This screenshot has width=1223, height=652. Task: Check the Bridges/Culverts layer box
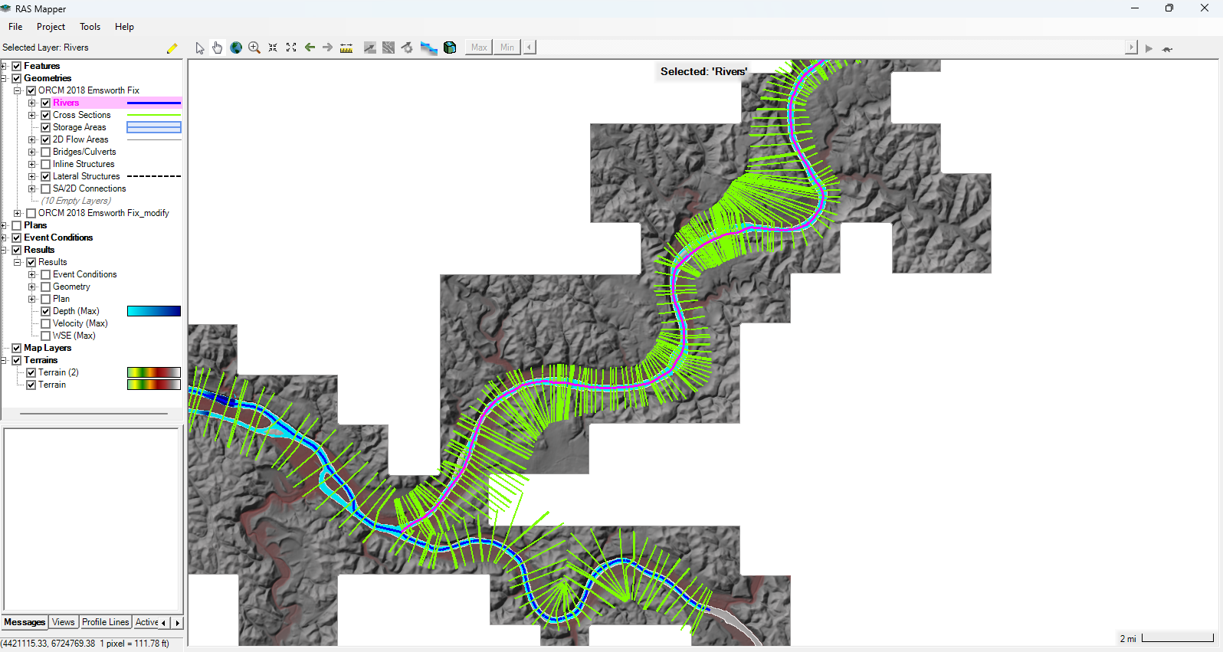[x=45, y=152]
